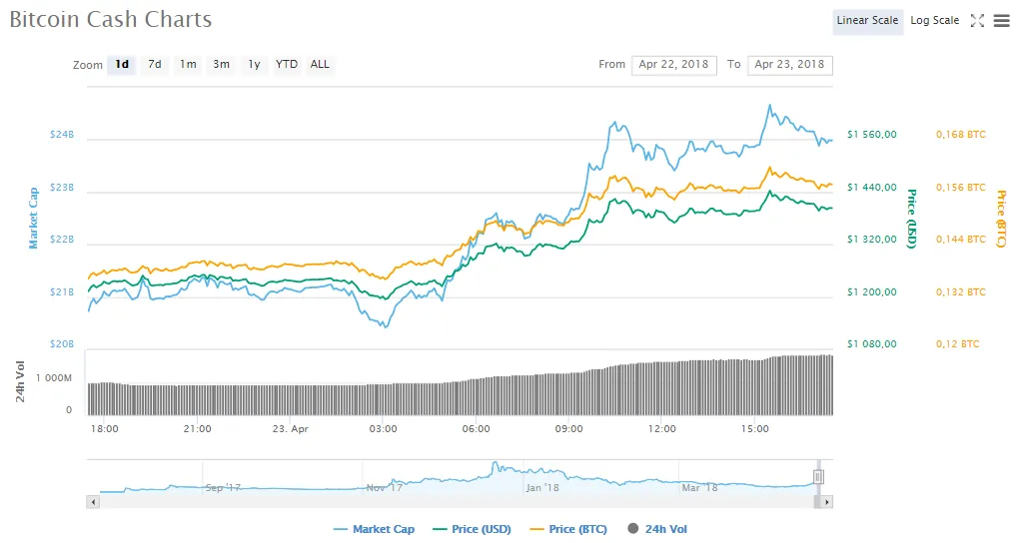Image resolution: width=1021 pixels, height=543 pixels.
Task: Open the chart hamburger menu
Action: point(1001,21)
